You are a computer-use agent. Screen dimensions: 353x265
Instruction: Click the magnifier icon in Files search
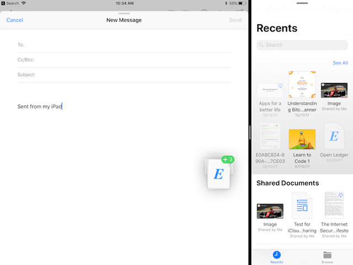point(261,45)
